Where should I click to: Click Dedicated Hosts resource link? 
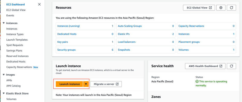tap(67, 34)
